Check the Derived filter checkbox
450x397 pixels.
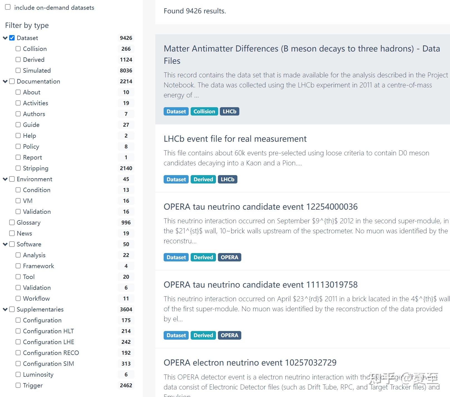coord(18,60)
